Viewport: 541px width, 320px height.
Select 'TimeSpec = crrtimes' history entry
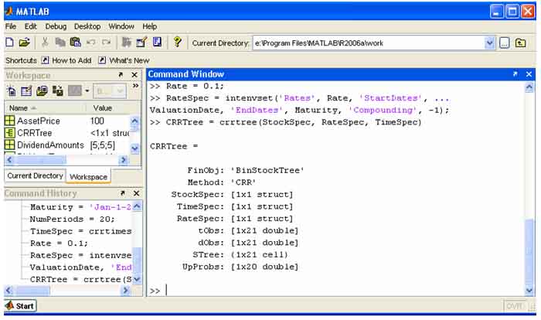point(80,231)
